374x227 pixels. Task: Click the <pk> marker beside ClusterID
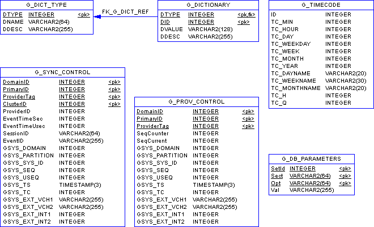point(114,104)
